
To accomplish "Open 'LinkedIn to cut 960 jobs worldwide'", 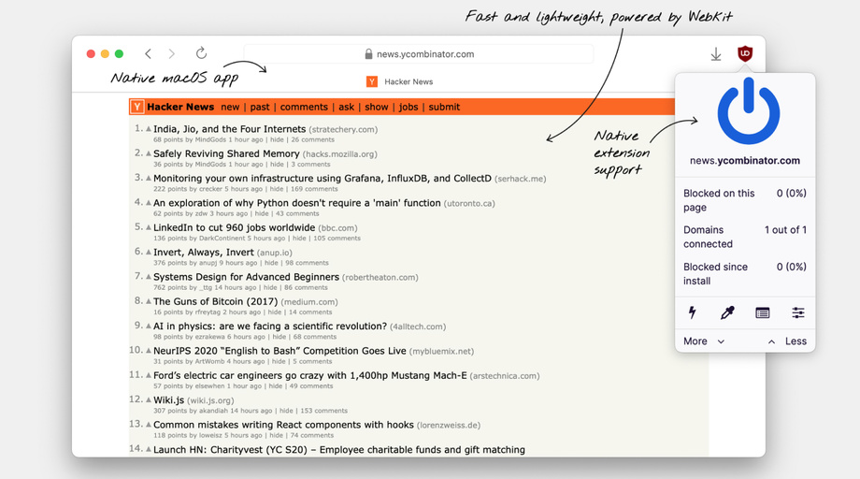I will point(235,227).
